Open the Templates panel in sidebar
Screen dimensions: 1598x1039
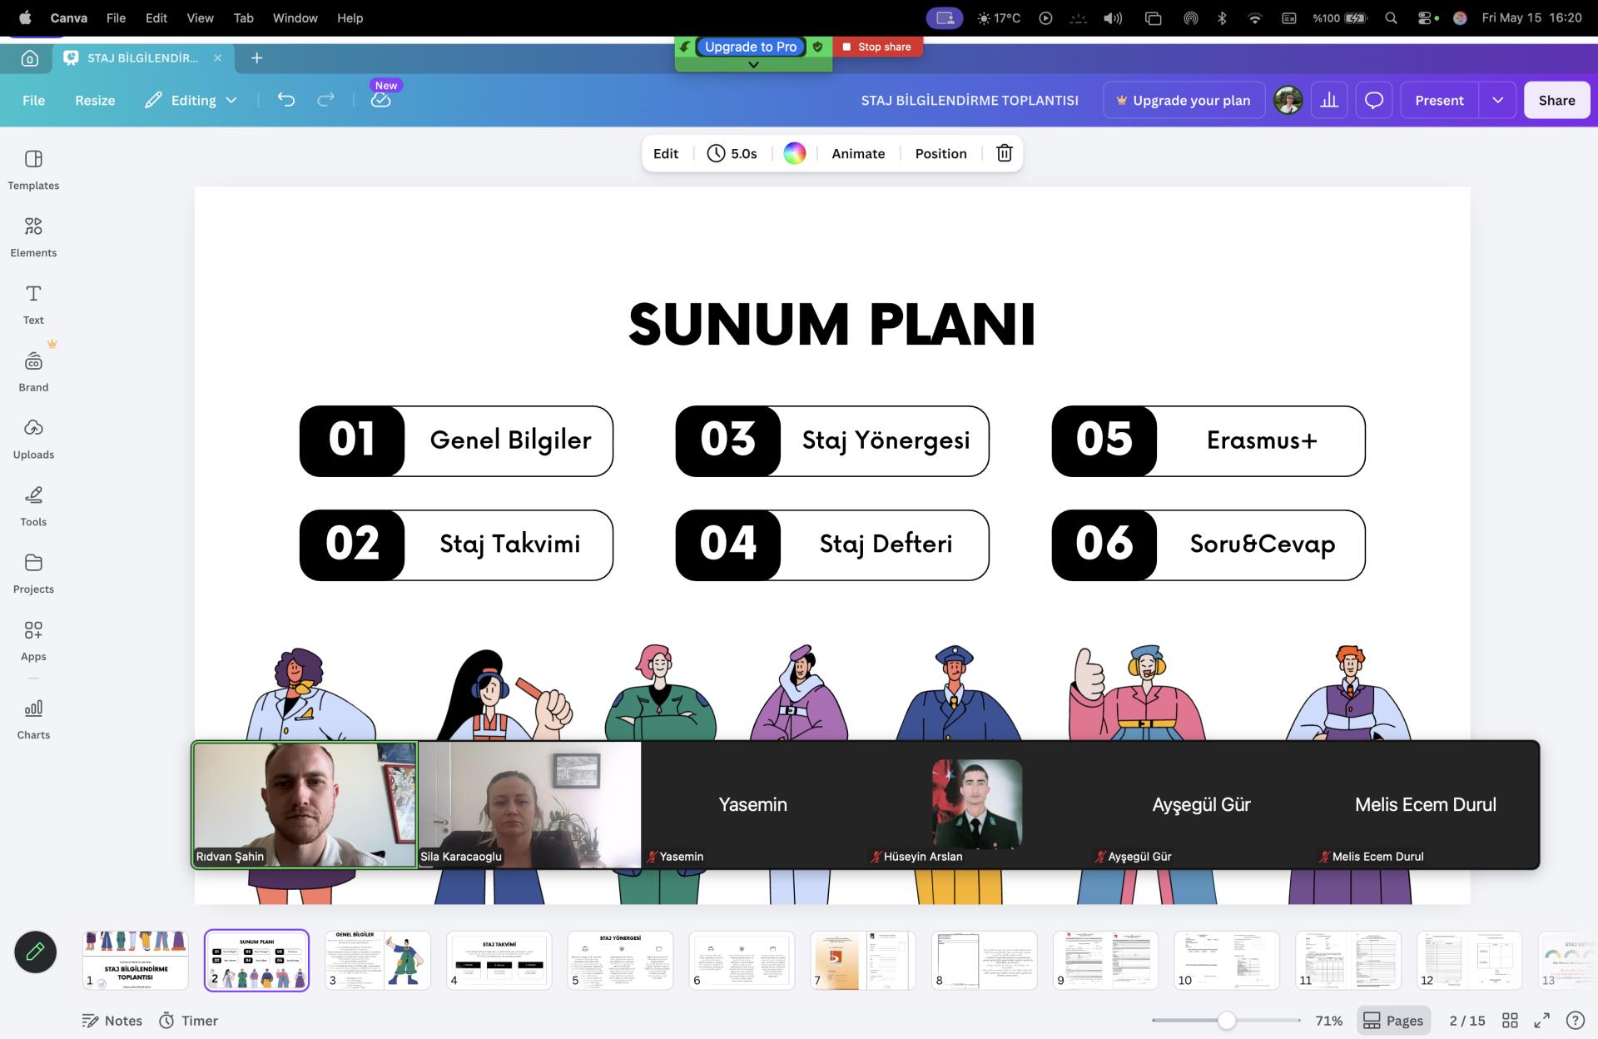tap(33, 170)
